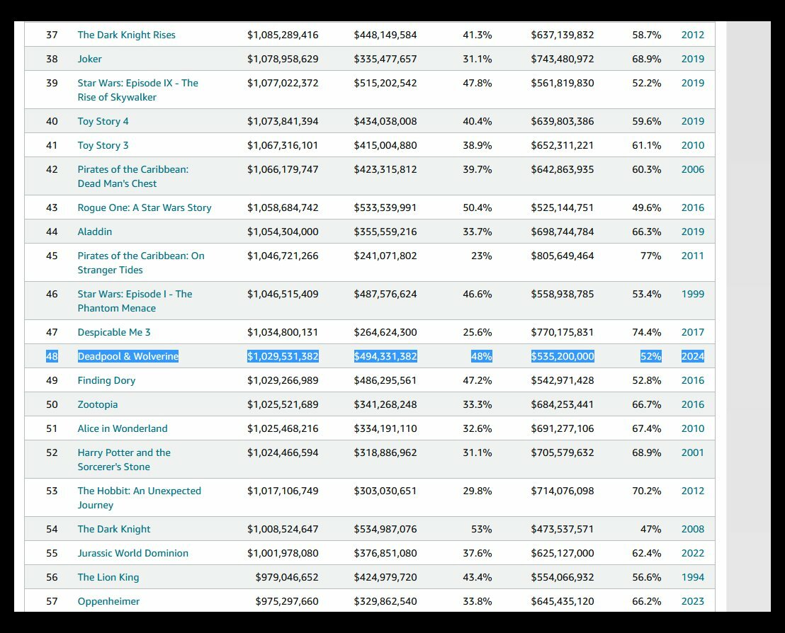This screenshot has height=633, width=785.
Task: Click year 2022 in Jurassic World Dominion row
Action: click(692, 553)
